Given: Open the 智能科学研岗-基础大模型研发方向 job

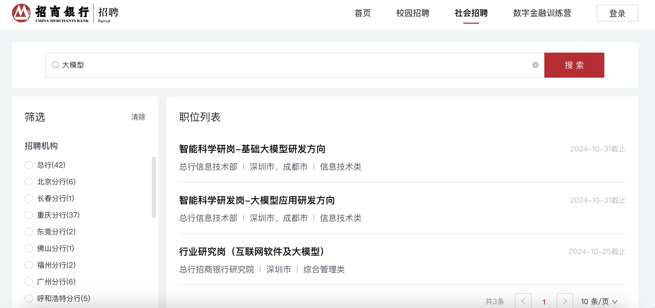Looking at the screenshot, I should [x=252, y=149].
